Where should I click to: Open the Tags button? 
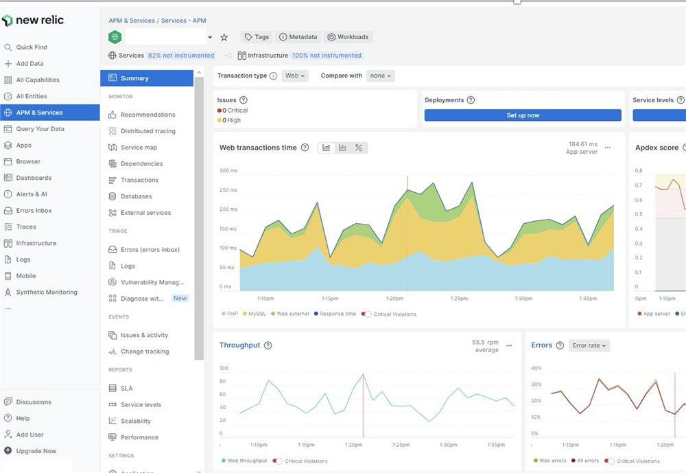point(256,37)
